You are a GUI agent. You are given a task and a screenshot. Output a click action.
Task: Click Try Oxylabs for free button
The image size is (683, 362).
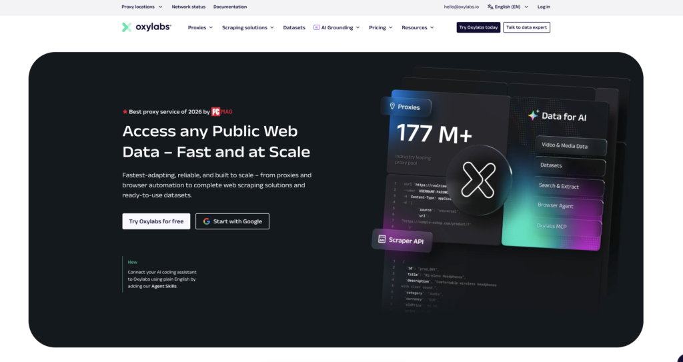tap(156, 221)
